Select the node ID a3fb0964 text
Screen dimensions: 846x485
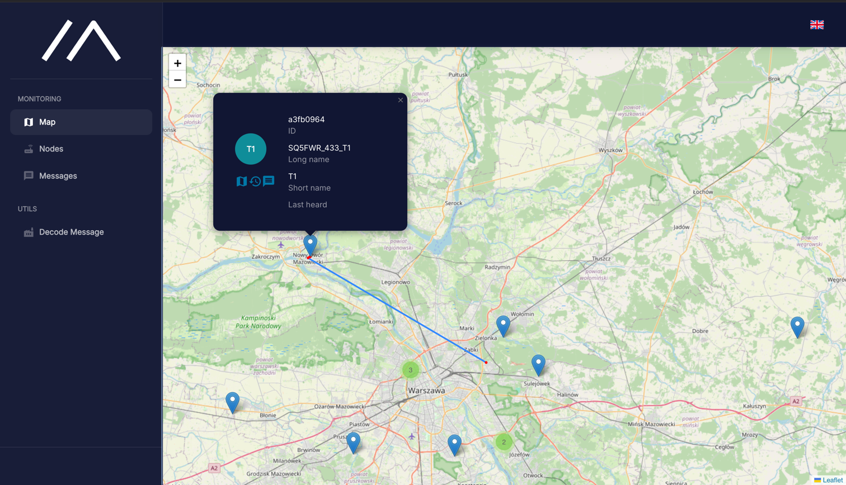[306, 119]
